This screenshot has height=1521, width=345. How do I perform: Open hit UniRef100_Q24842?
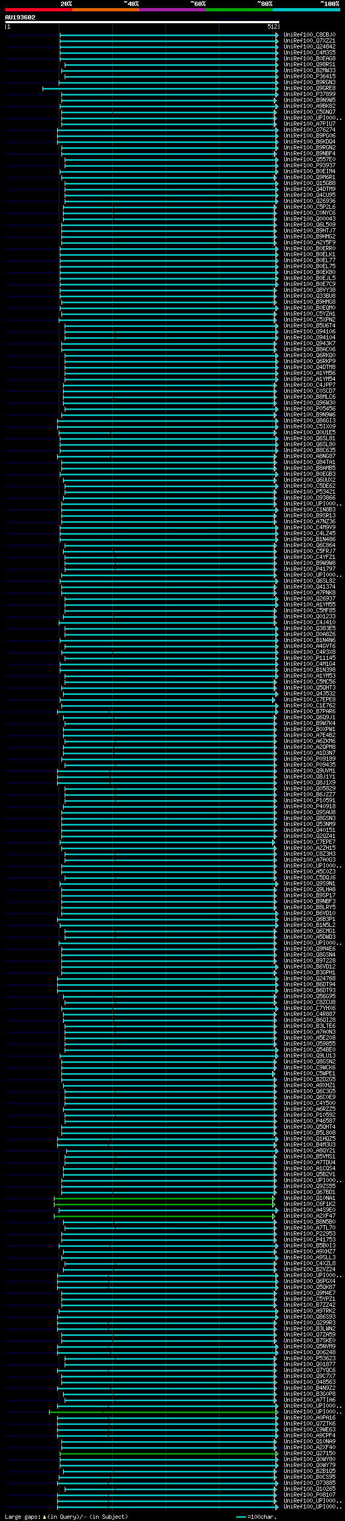click(x=309, y=46)
